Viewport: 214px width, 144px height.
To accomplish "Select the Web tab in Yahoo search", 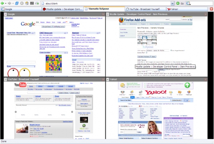I will click(x=132, y=97).
